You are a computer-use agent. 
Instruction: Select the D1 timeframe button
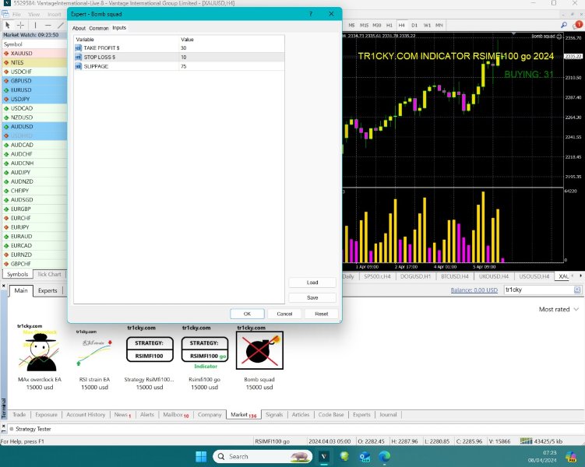tap(414, 25)
